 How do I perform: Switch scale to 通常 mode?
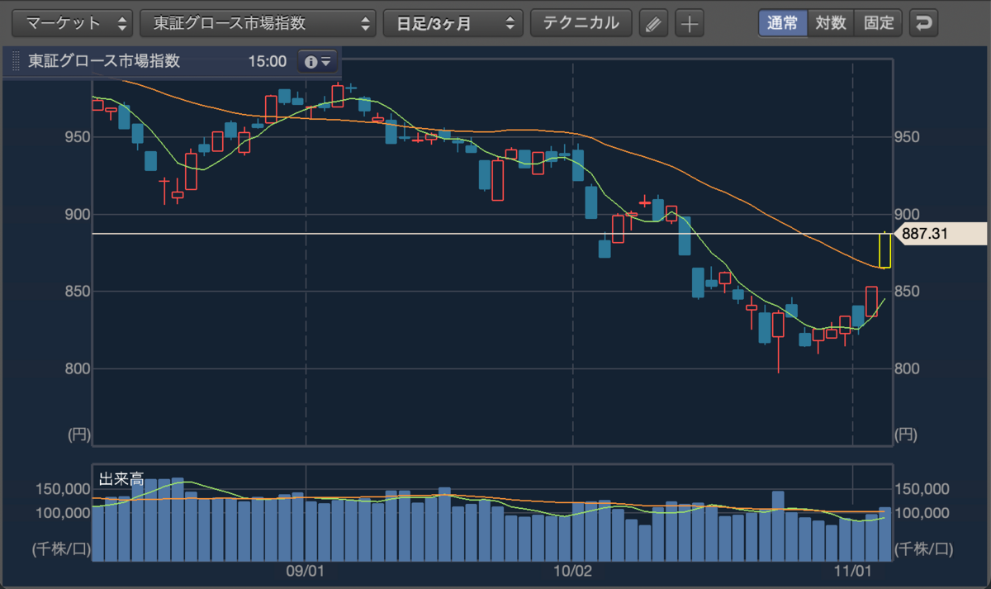(782, 23)
